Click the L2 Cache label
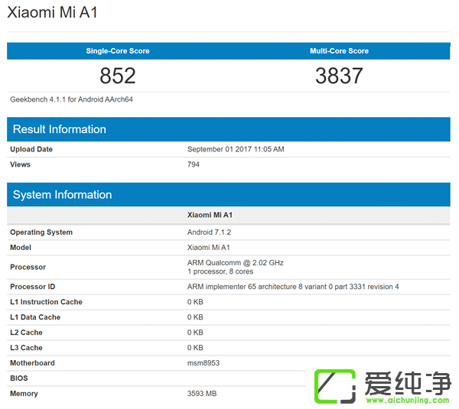Screen dimensions: 459x409 [x=26, y=333]
